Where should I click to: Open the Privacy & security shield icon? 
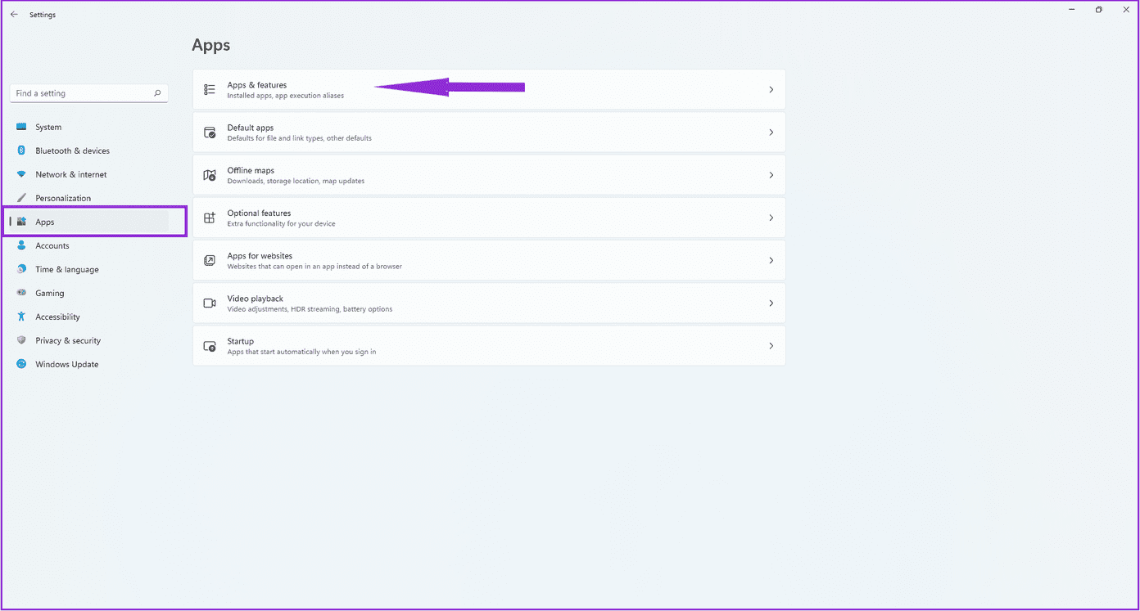(21, 340)
